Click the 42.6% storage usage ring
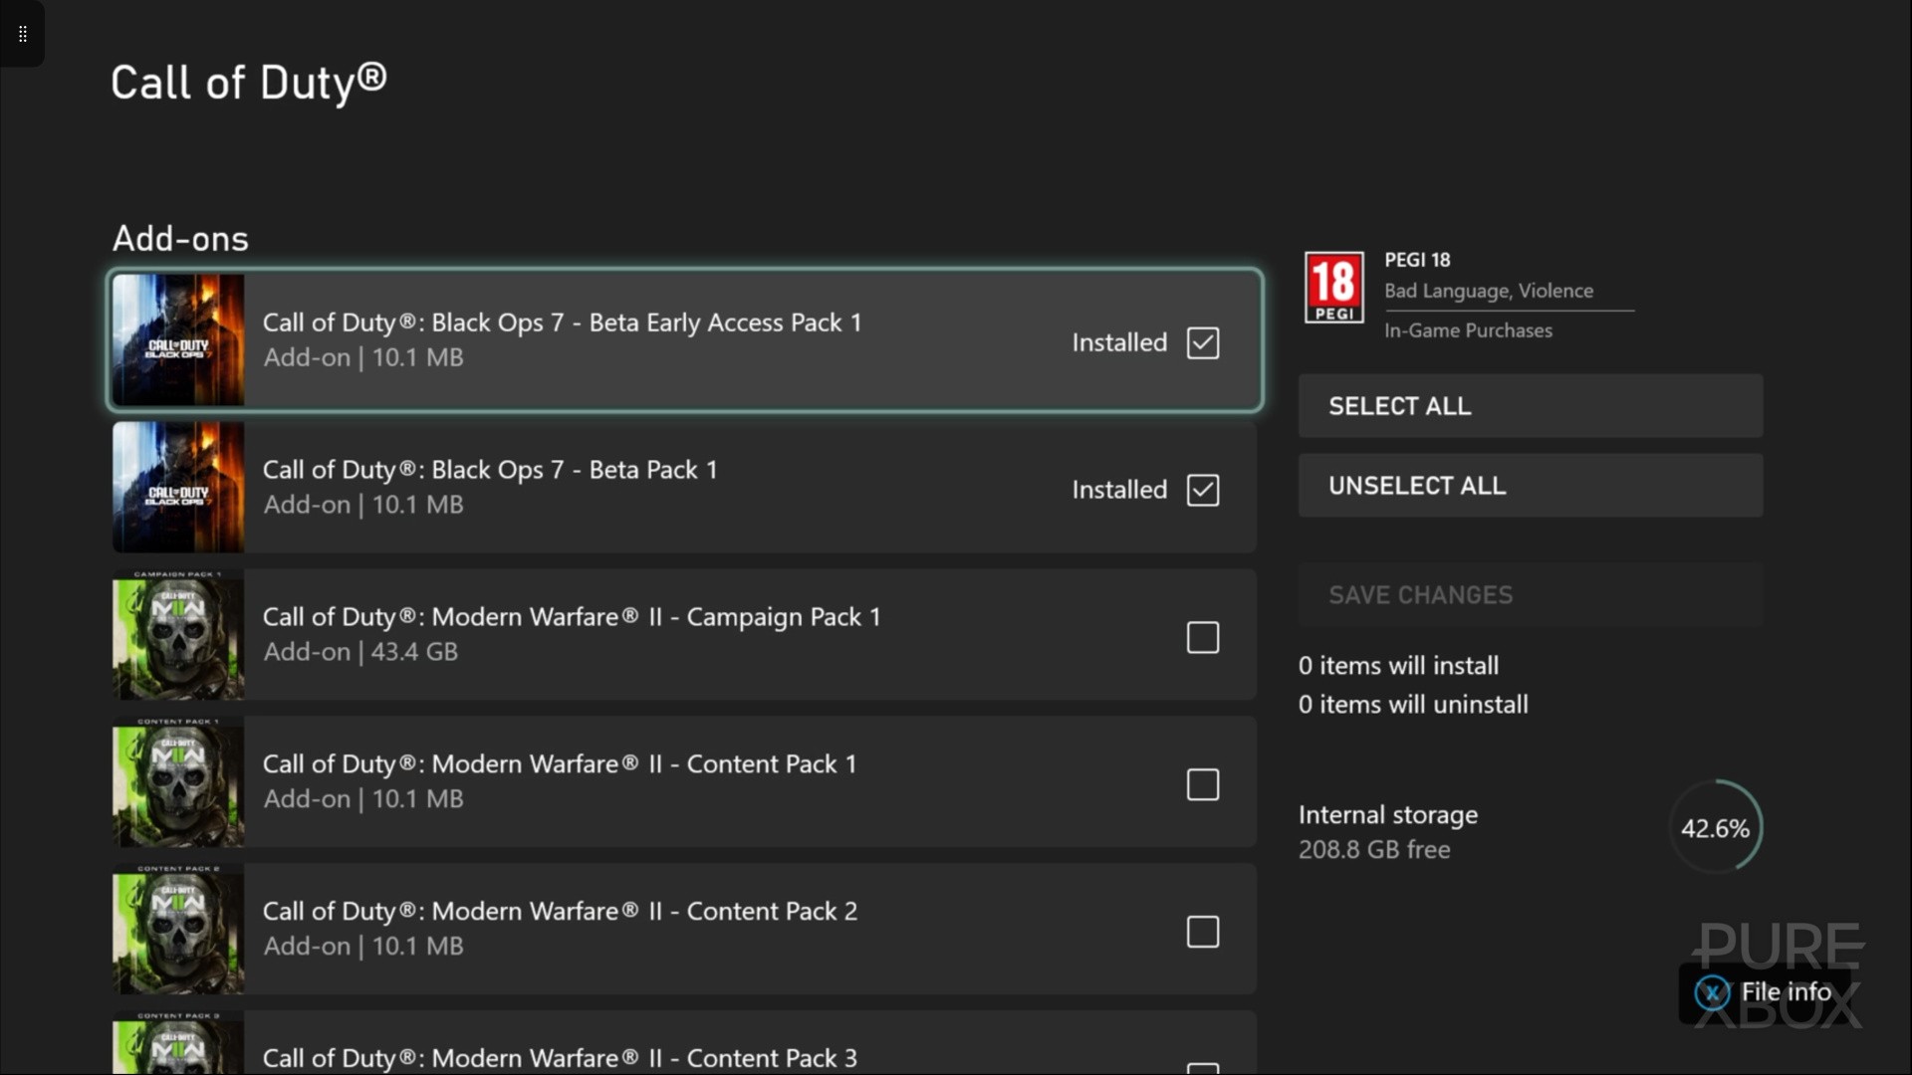Screen dimensions: 1912x1075 [1715, 828]
